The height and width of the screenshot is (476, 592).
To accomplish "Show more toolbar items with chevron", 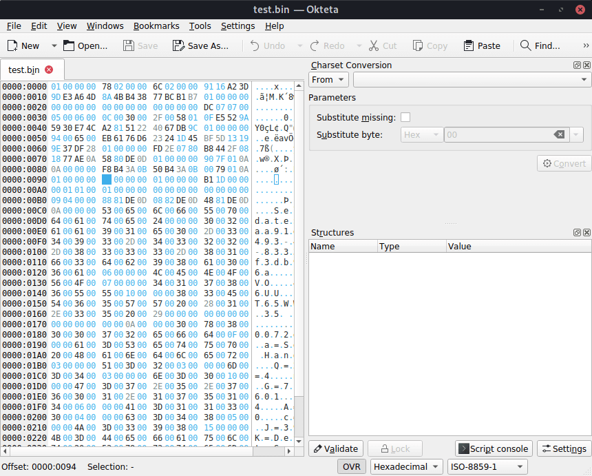I will [x=586, y=45].
